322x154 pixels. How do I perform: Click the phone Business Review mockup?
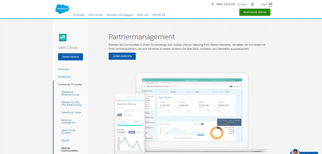tap(129, 124)
